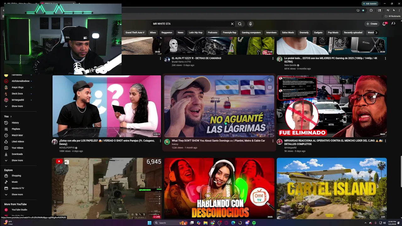
Task: Open Liked videos in the sidebar
Action: pos(18,142)
